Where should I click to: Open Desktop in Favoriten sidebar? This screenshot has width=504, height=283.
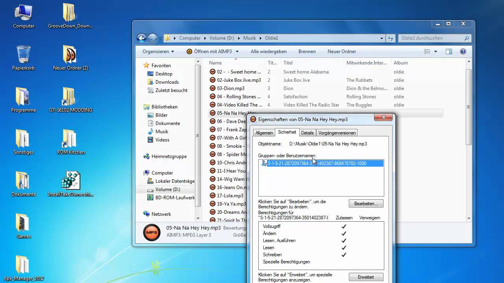[x=164, y=74]
